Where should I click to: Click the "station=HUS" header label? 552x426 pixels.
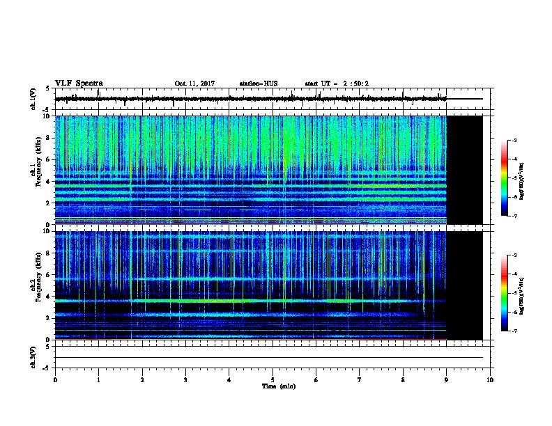259,84
